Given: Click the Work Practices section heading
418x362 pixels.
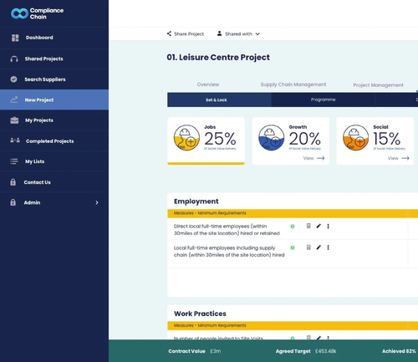Looking at the screenshot, I should tap(200, 314).
